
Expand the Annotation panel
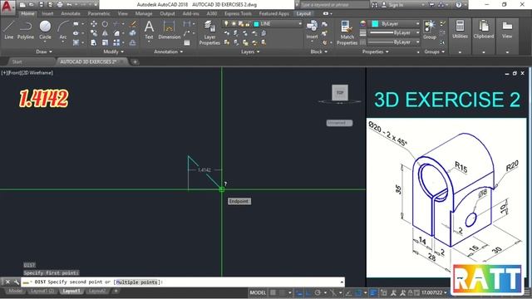pos(169,51)
